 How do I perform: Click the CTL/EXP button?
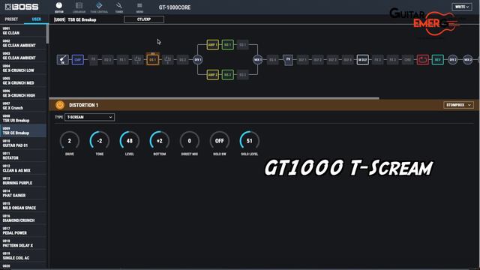[x=144, y=19]
